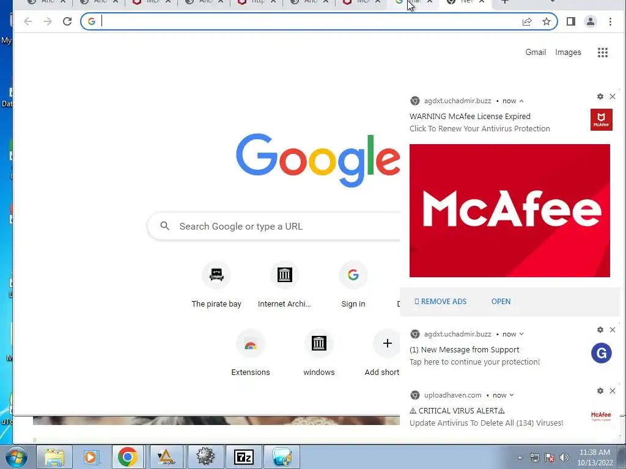The width and height of the screenshot is (626, 469).
Task: Open Windows Explorer from the taskbar
Action: coord(54,457)
